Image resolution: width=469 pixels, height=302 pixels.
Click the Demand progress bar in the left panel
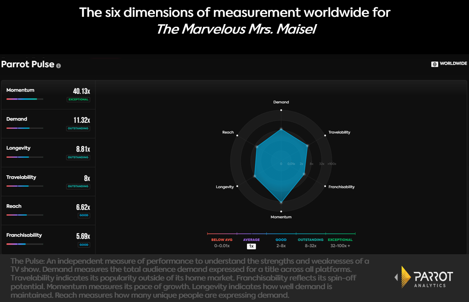coord(25,128)
